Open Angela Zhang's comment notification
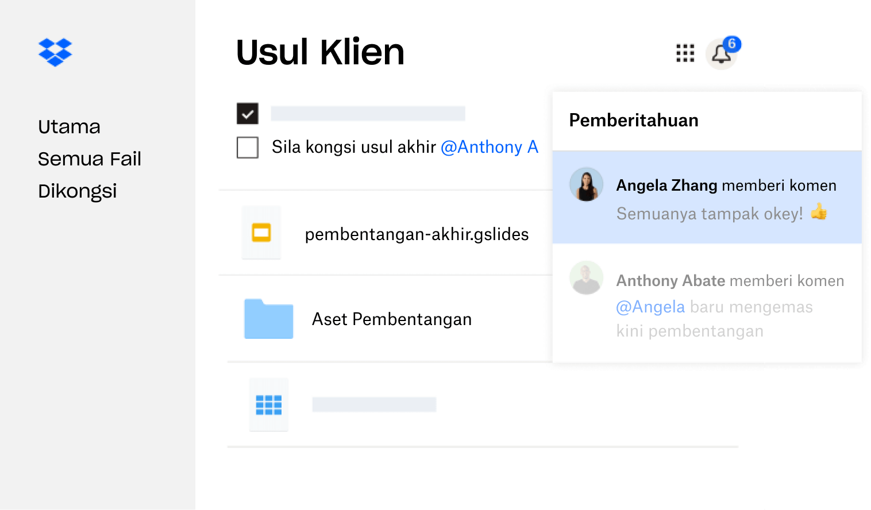 pos(707,197)
